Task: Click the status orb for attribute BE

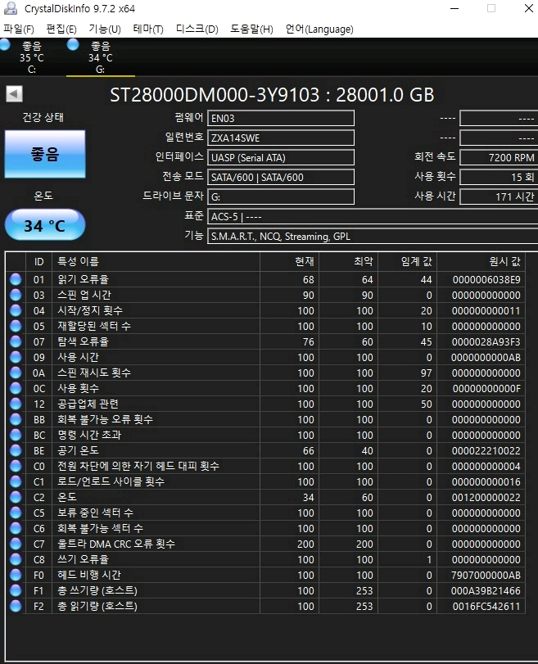Action: [16, 450]
